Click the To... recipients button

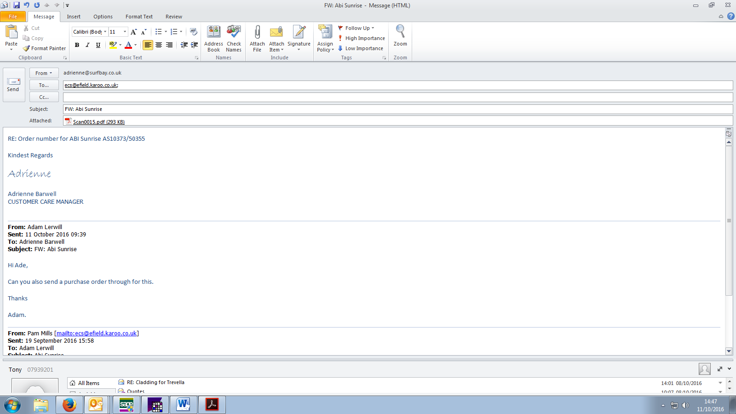coord(44,85)
